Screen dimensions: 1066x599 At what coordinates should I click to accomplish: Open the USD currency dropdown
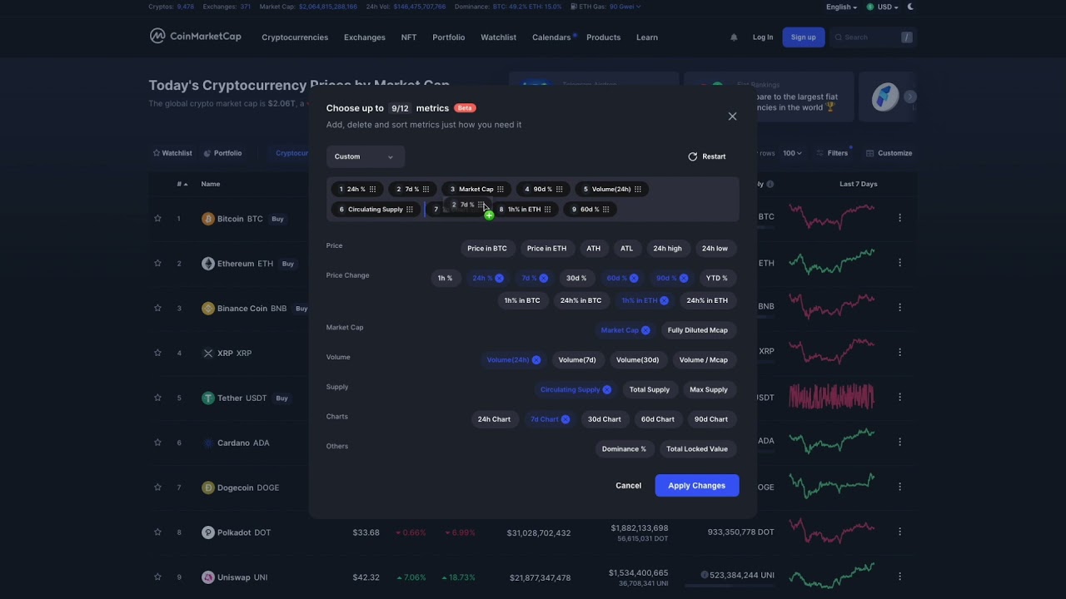click(x=883, y=7)
